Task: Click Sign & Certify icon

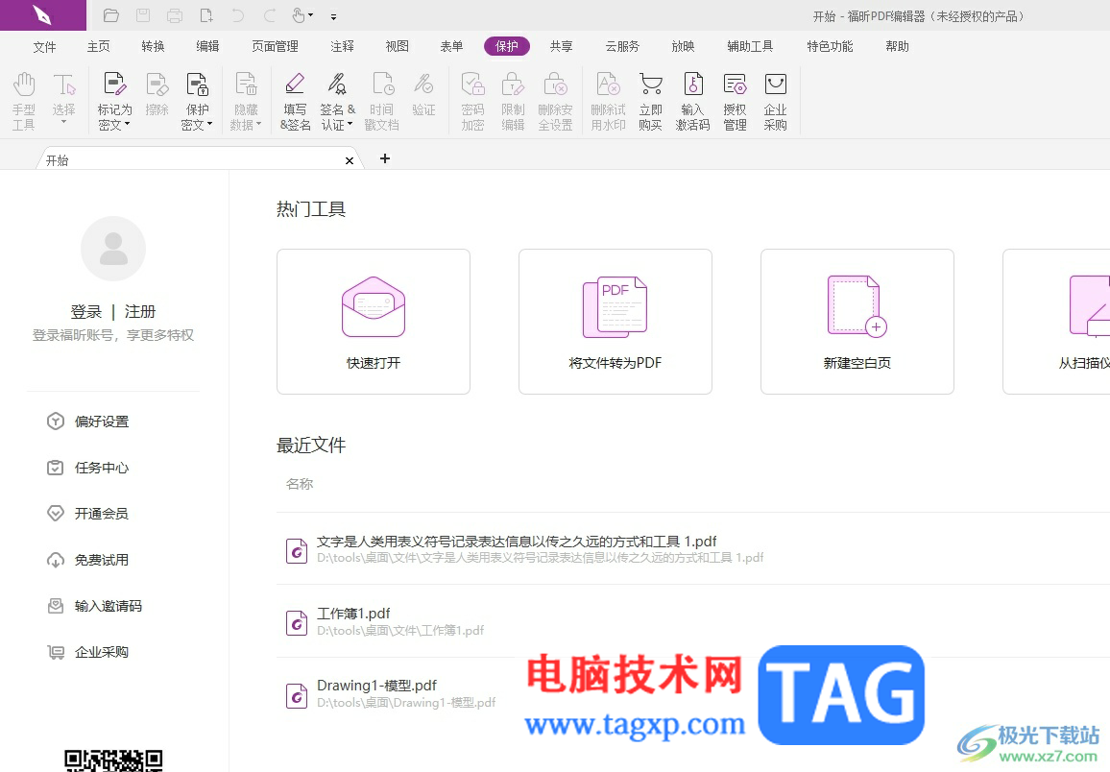Action: click(337, 84)
